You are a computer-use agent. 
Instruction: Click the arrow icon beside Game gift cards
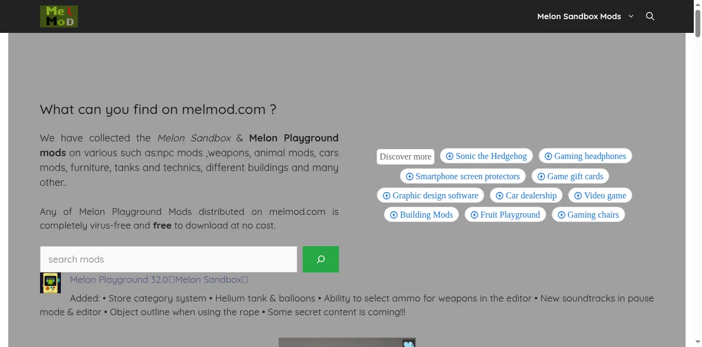(x=541, y=177)
